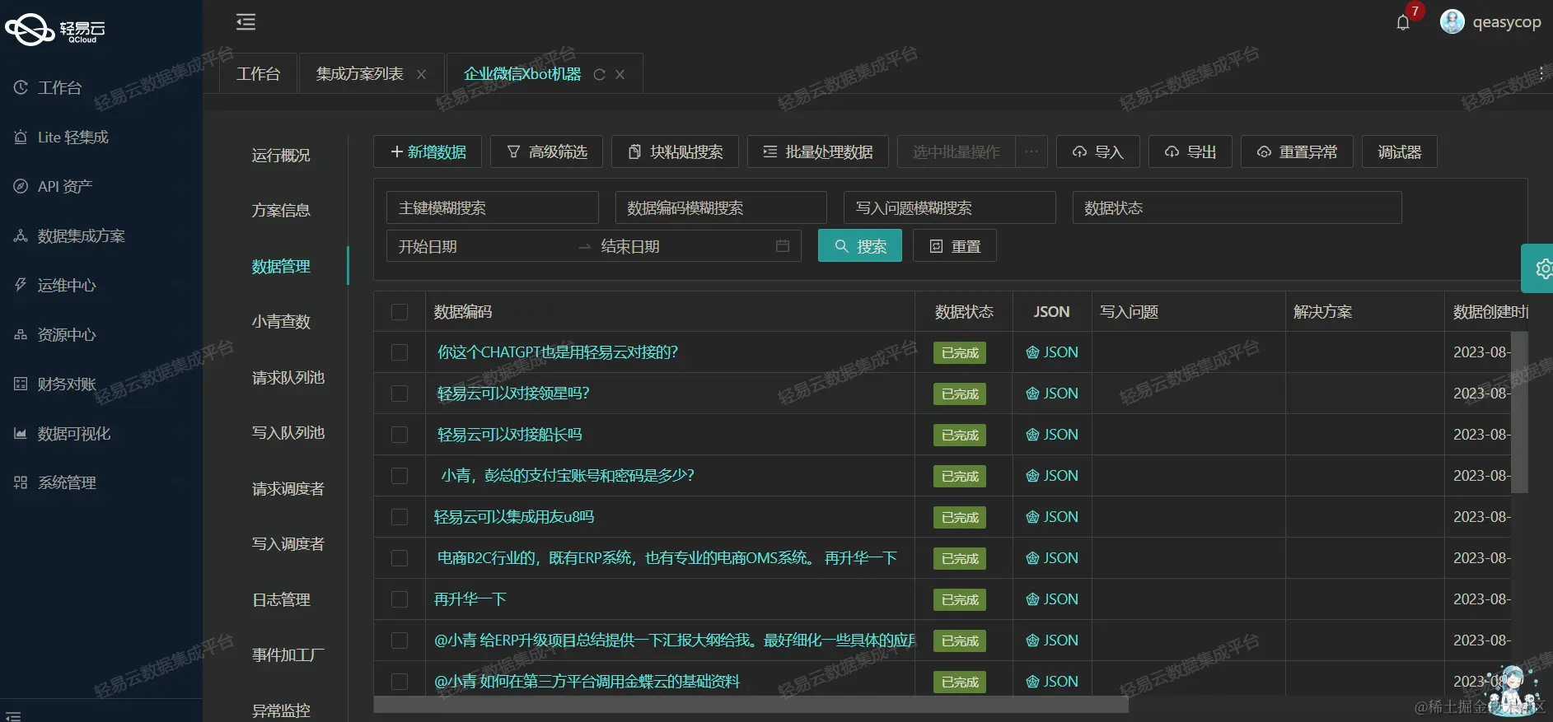
Task: Tick checkbox for 彭总的支付宝账号 row
Action: coord(400,476)
